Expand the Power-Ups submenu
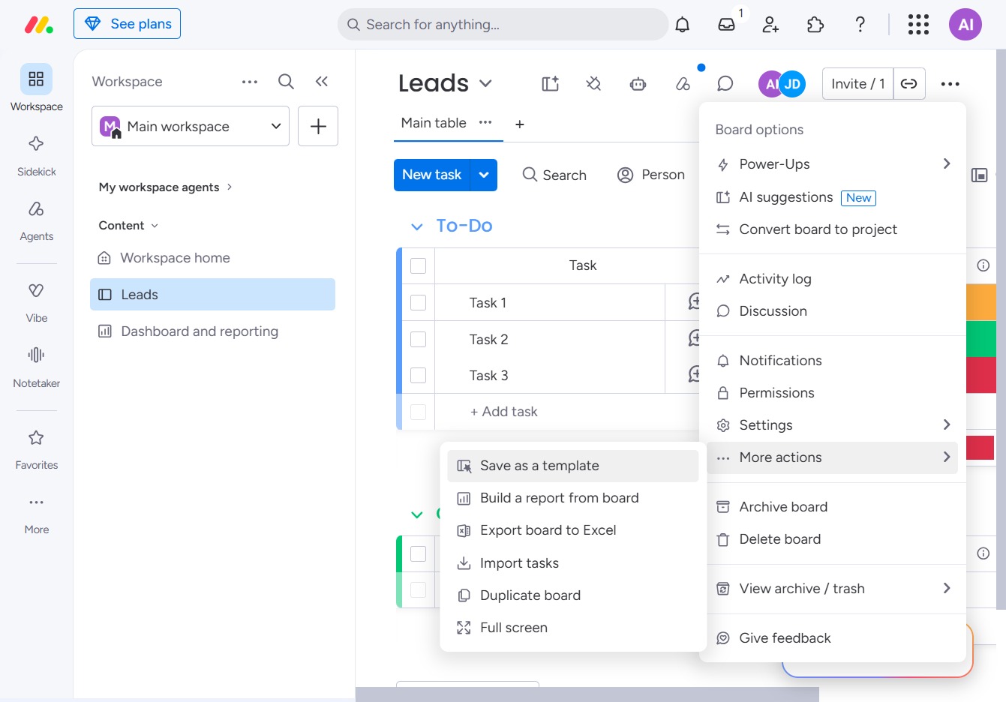Image resolution: width=1006 pixels, height=702 pixels. pyautogui.click(x=833, y=164)
